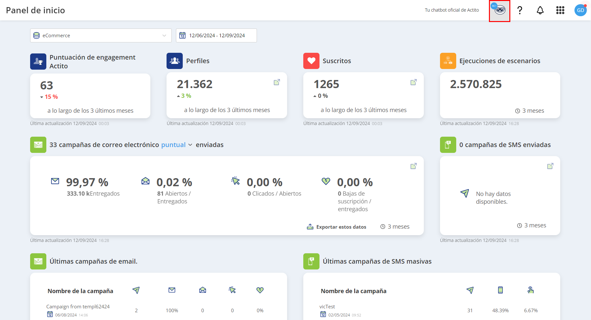Click sent paper plane column icon in email table
This screenshot has width=591, height=320.
click(136, 290)
